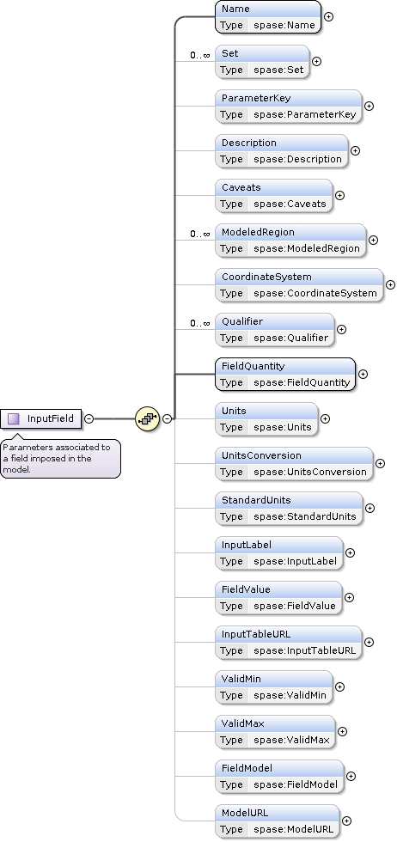Click the InputField description annotation
This screenshot has width=397, height=842.
60,458
